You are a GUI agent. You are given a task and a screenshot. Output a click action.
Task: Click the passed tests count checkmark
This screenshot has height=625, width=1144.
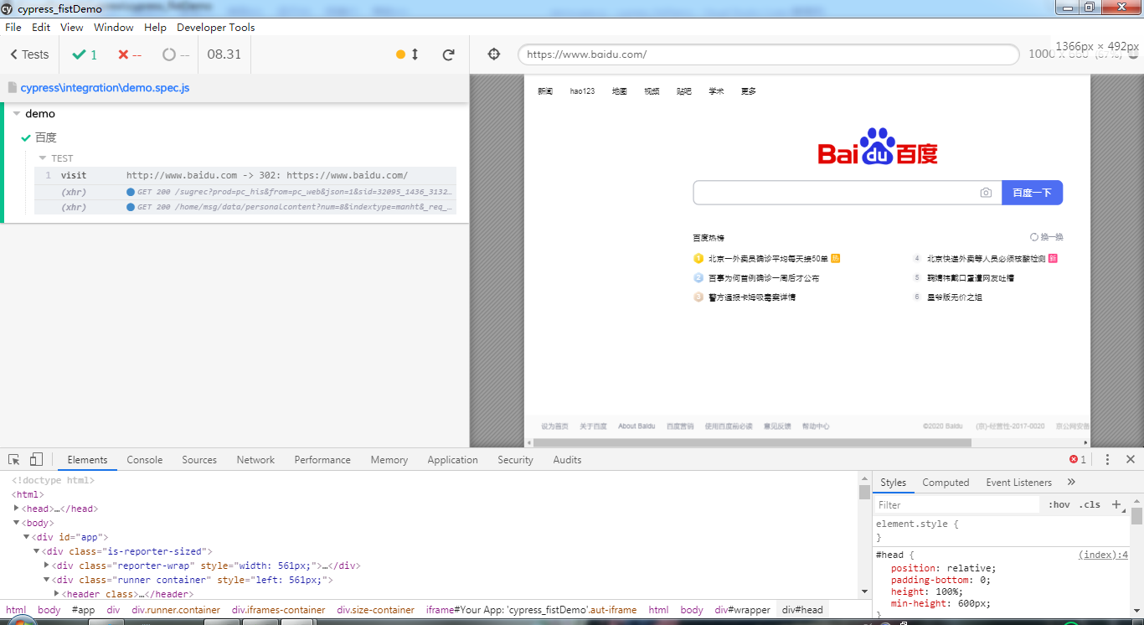coord(85,54)
